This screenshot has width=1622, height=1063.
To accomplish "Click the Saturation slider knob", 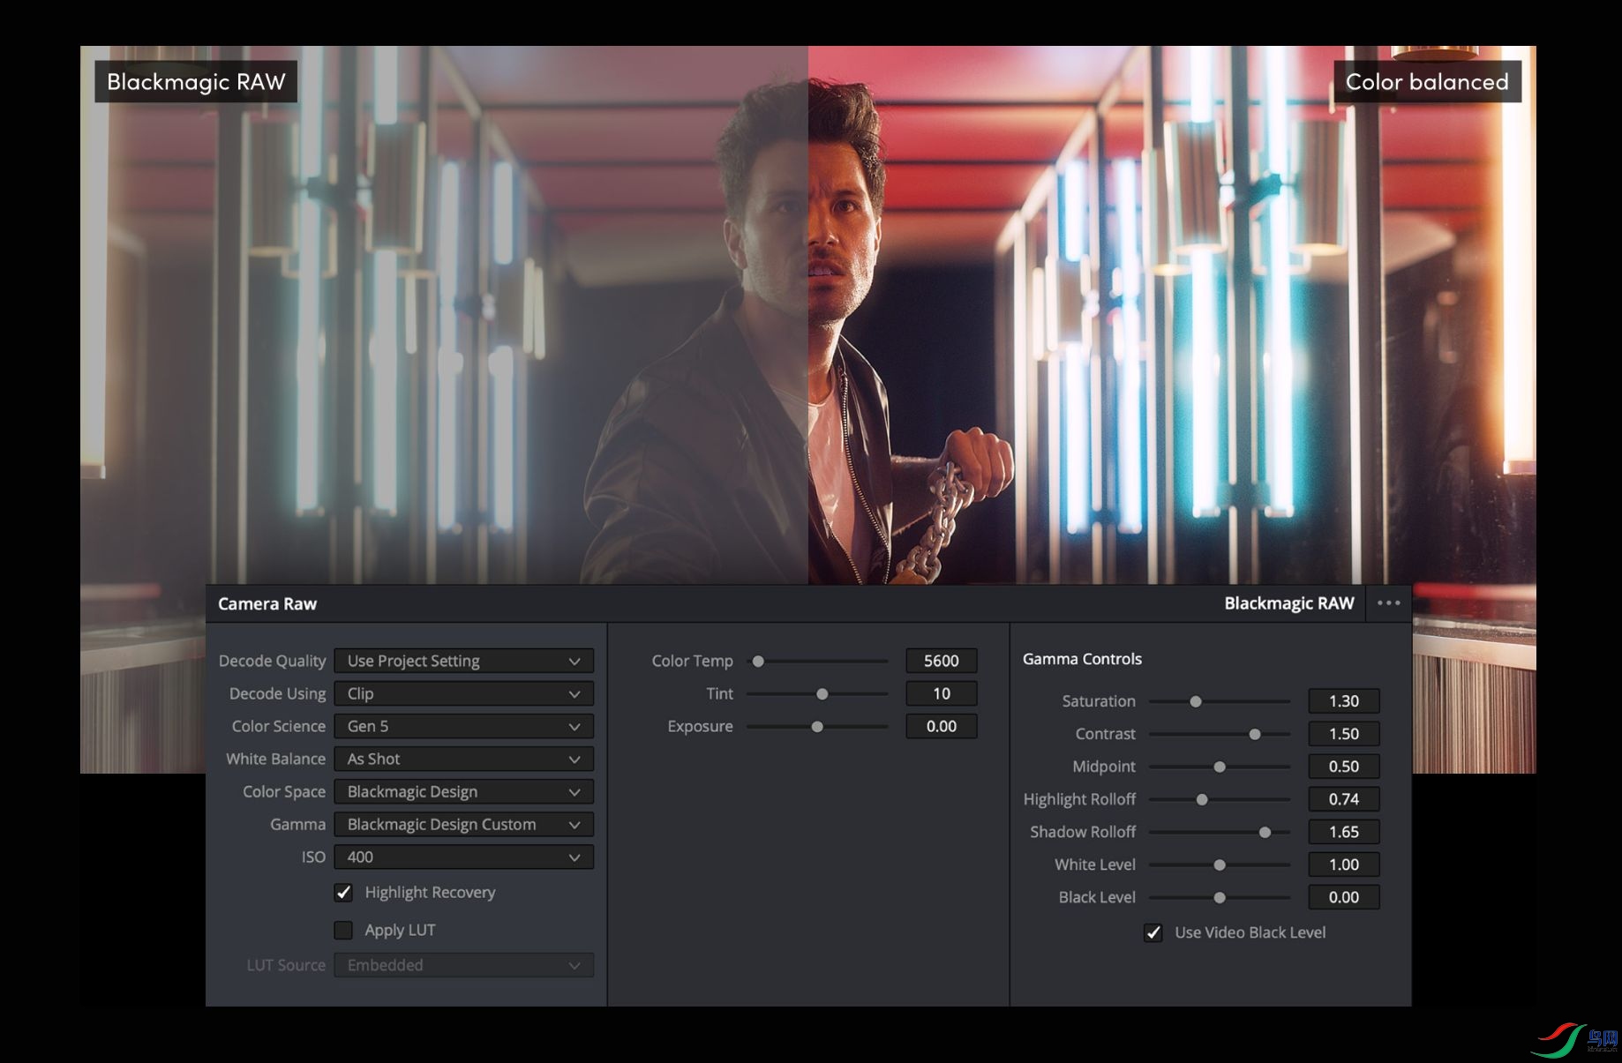I will point(1196,701).
